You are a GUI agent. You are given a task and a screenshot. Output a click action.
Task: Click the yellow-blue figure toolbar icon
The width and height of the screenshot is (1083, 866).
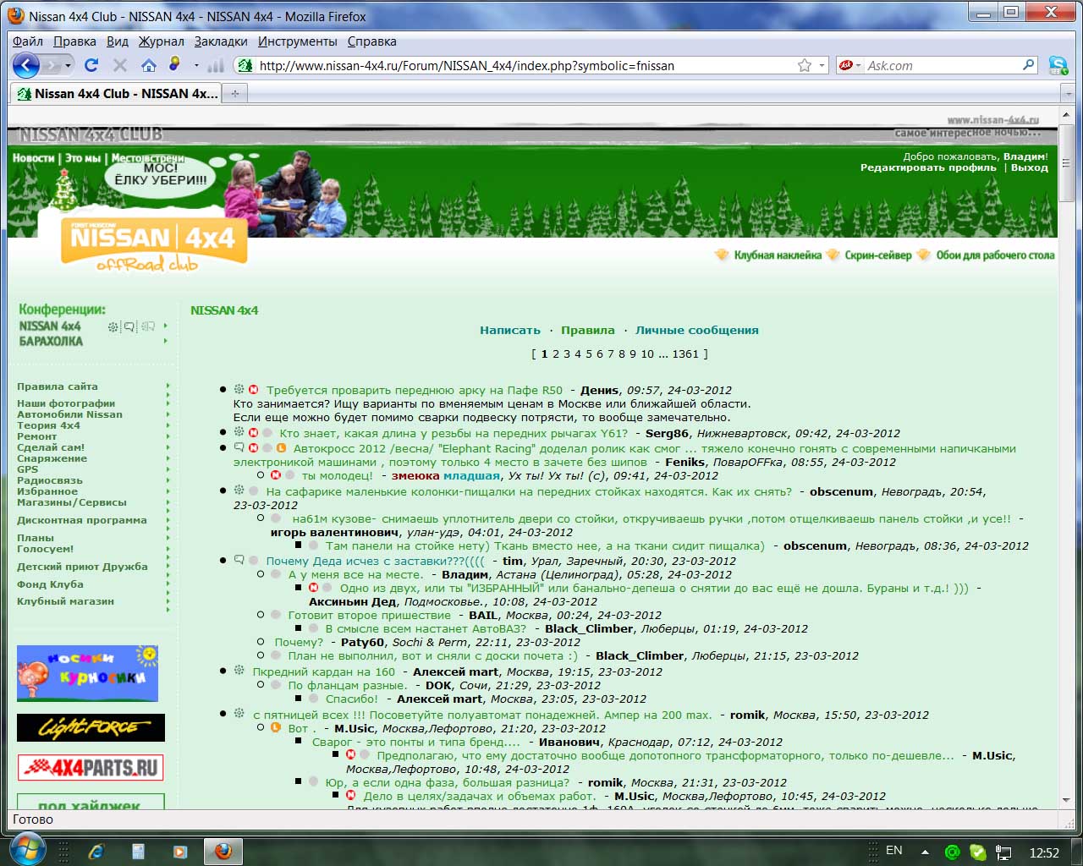point(174,64)
